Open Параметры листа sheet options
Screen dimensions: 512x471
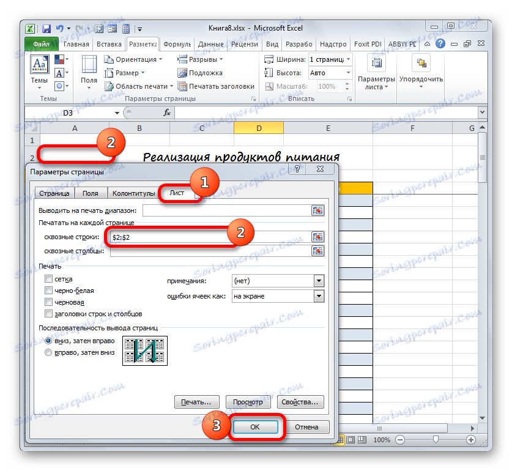click(x=376, y=73)
